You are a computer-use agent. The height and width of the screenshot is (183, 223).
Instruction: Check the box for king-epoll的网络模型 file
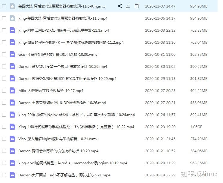[x=4, y=163]
